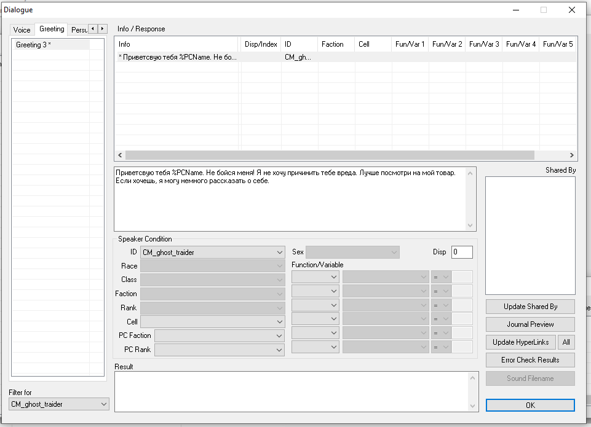Click the Fun/Var 4 column header
591x427 pixels.
coord(521,44)
